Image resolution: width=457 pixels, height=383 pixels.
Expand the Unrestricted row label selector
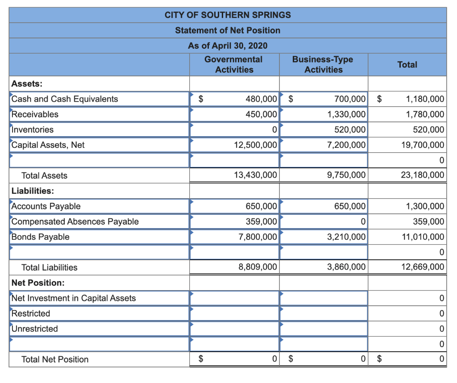point(12,324)
